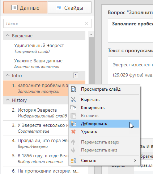Image resolution: width=153 pixels, height=174 pixels.
Task: Collapse the History group chevron
Action: (x=8, y=100)
